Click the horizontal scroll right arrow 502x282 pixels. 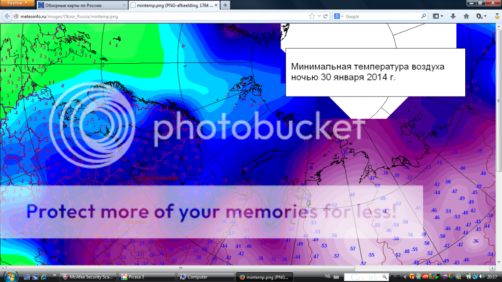point(493,268)
